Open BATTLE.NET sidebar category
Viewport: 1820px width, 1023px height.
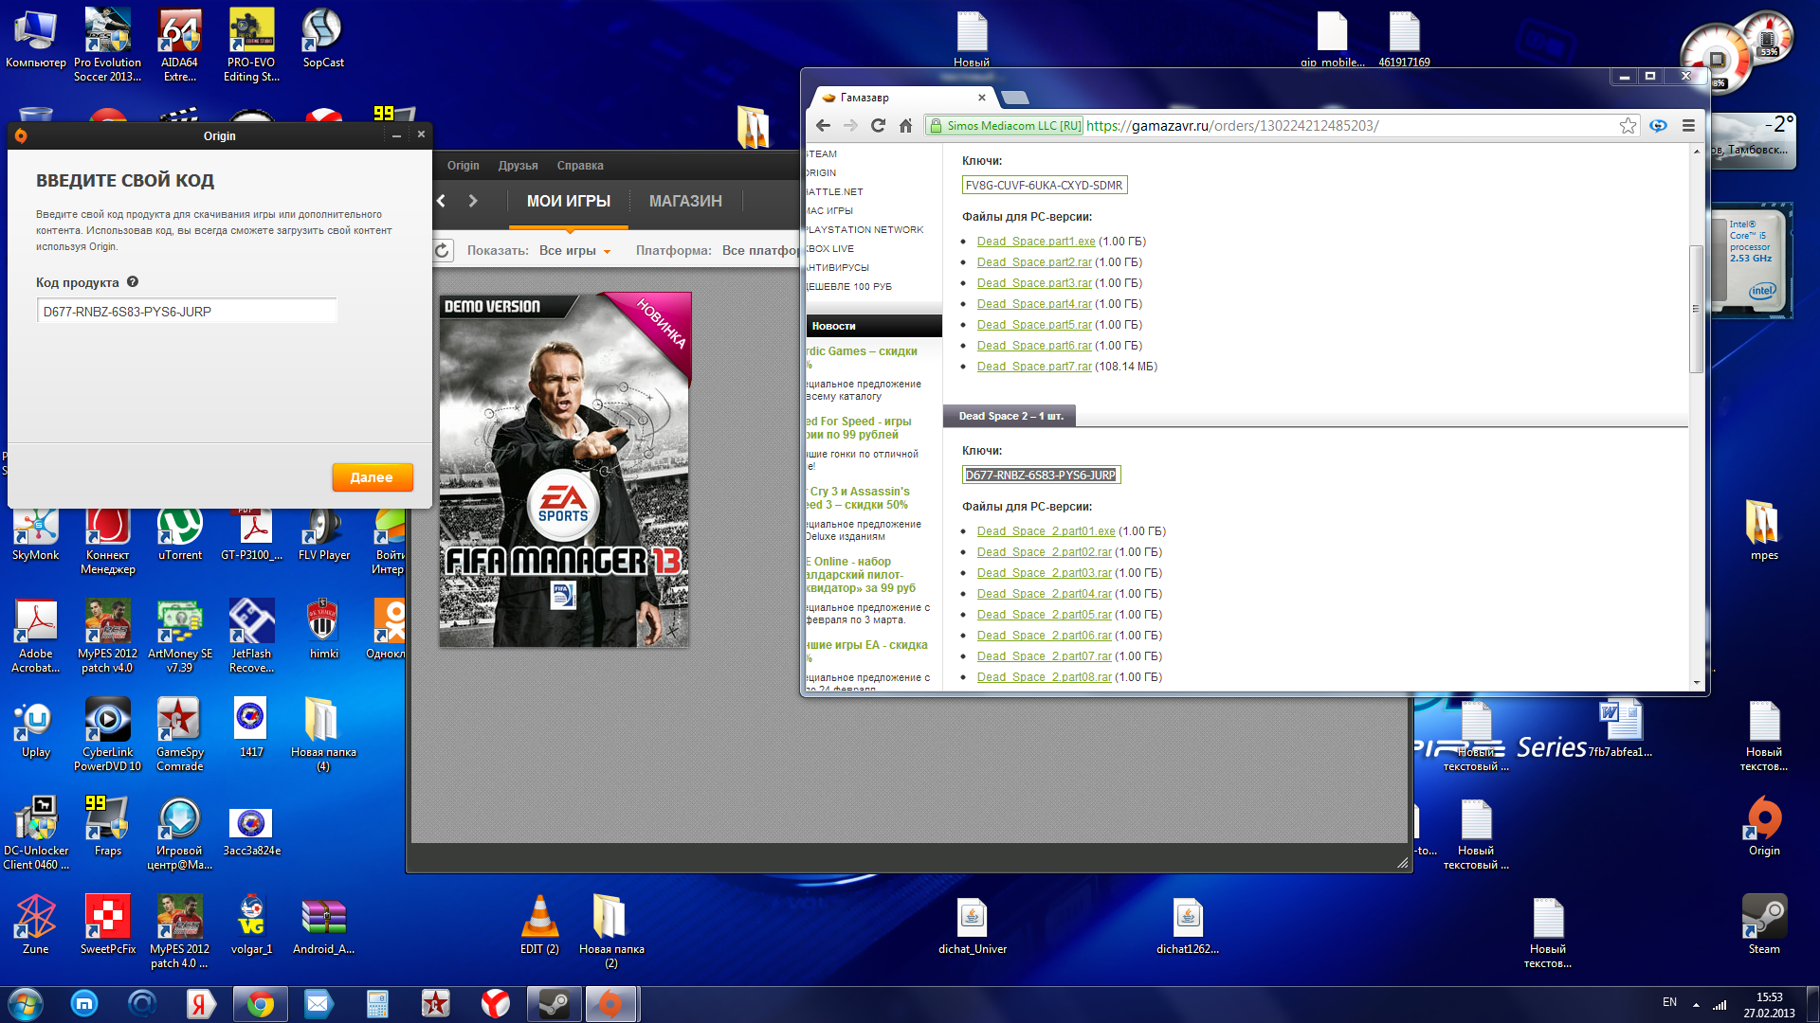click(x=835, y=191)
